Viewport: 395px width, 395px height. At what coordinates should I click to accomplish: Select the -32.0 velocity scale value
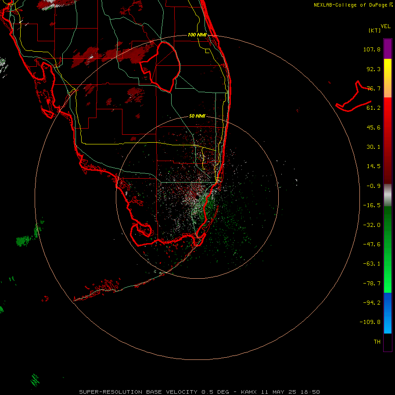click(372, 225)
